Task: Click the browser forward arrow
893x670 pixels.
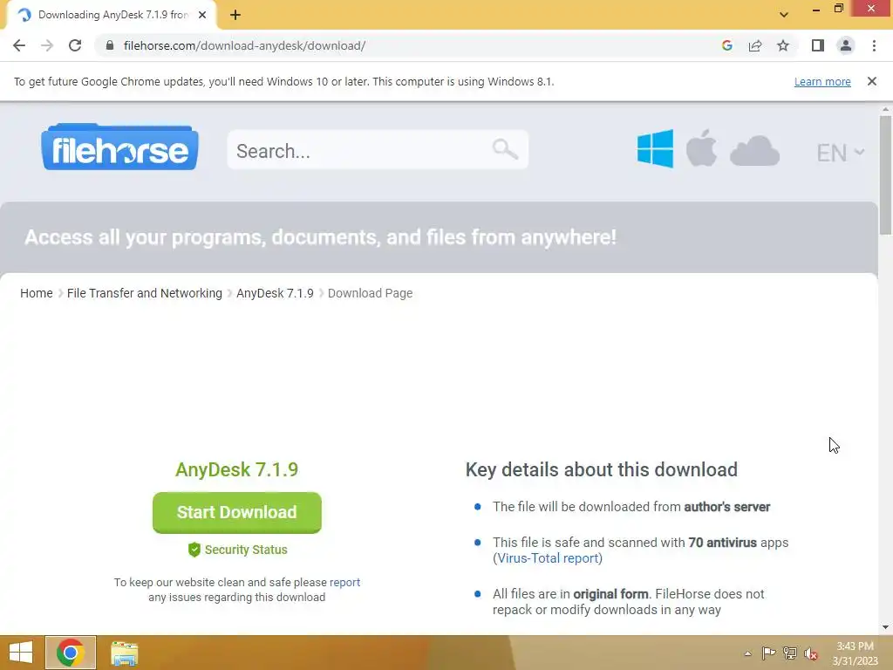Action: pyautogui.click(x=47, y=45)
